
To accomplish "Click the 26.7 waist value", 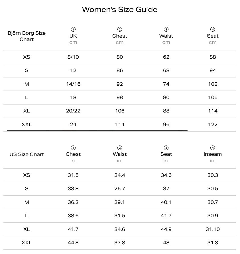I will tap(120, 189).
